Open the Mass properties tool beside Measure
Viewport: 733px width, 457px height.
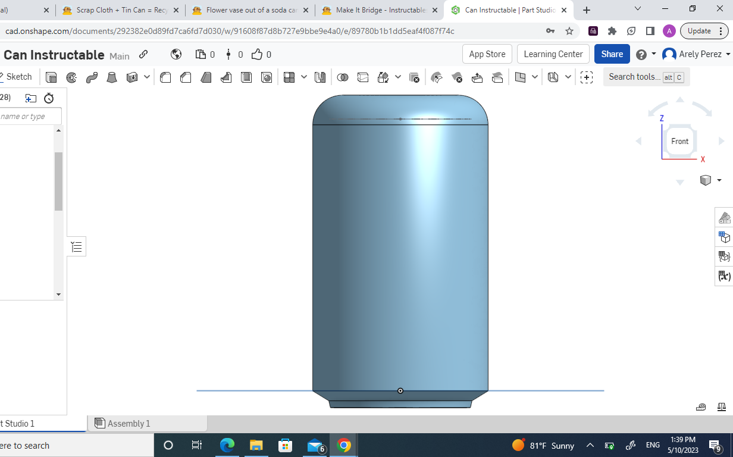[x=722, y=406]
